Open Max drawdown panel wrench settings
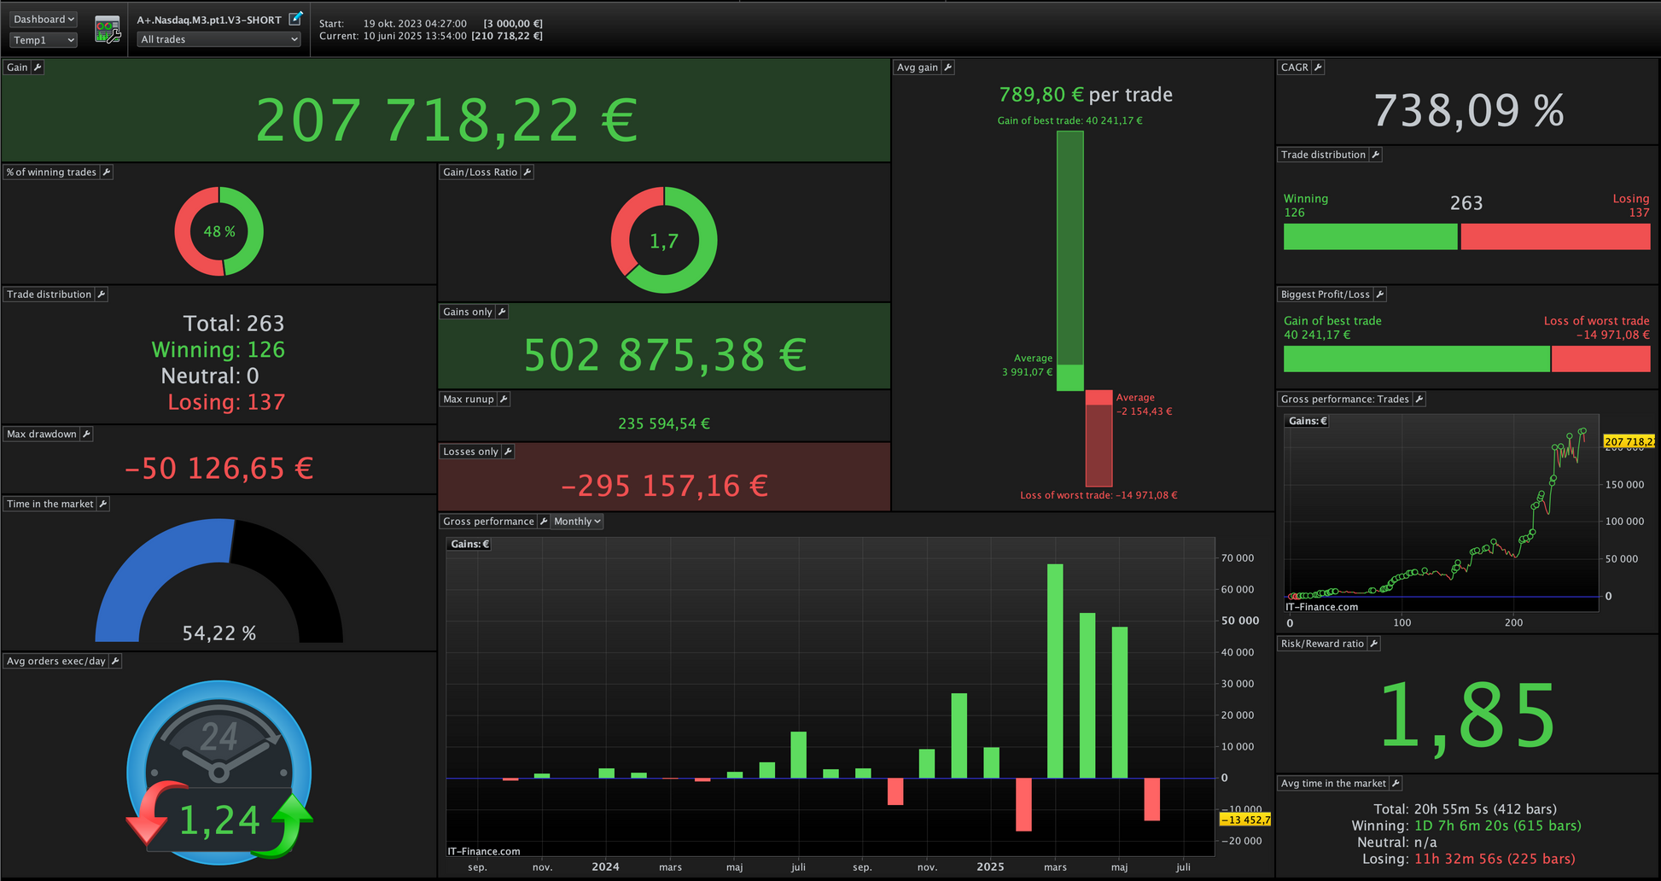The image size is (1661, 881). point(86,435)
